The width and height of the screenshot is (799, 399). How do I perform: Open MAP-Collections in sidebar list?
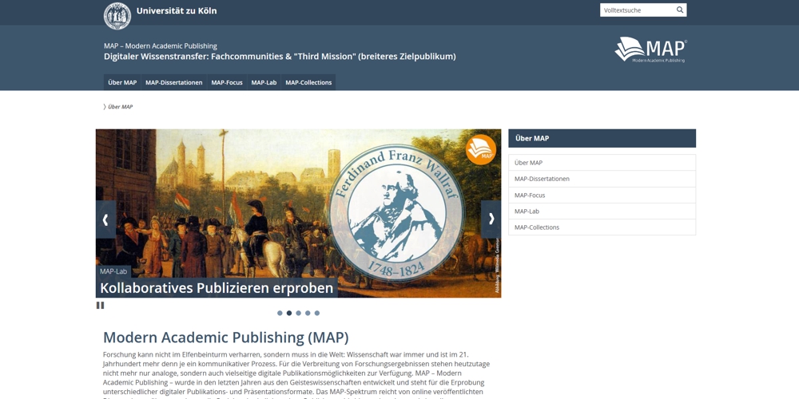(x=602, y=227)
